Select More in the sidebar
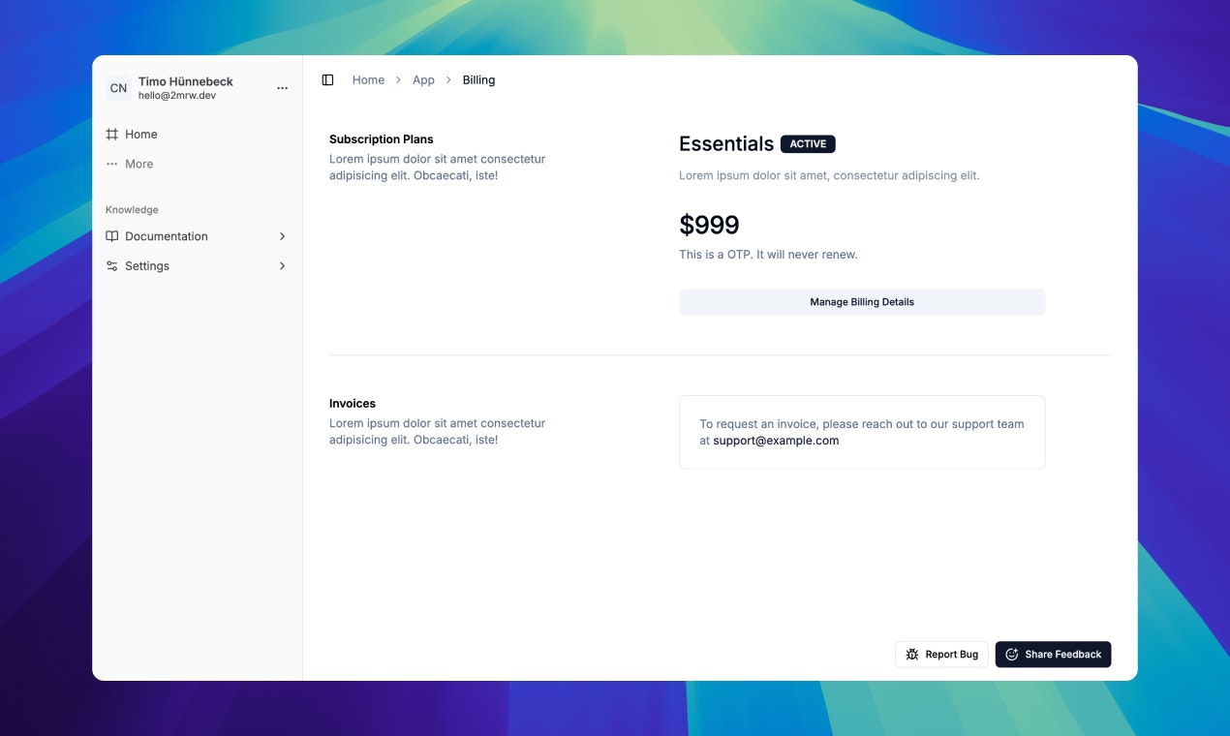The width and height of the screenshot is (1230, 736). [x=198, y=164]
